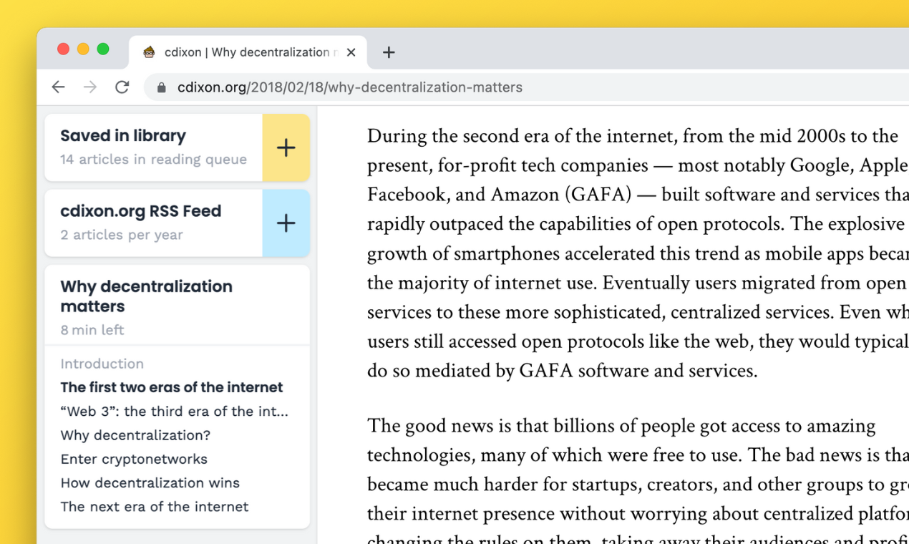Jump to The next era section
Viewport: 909px width, 544px height.
155,507
